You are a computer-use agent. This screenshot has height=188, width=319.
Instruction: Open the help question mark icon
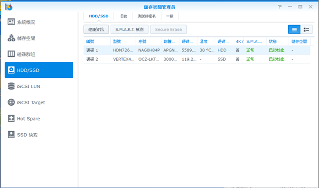280,7
